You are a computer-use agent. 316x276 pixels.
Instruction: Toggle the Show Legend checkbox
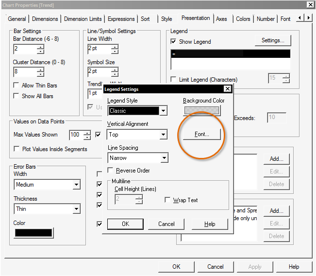point(174,42)
